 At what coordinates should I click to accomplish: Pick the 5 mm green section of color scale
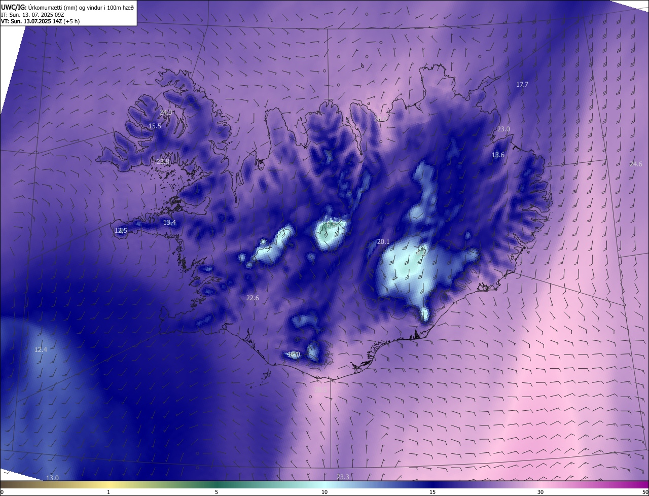coord(217,485)
